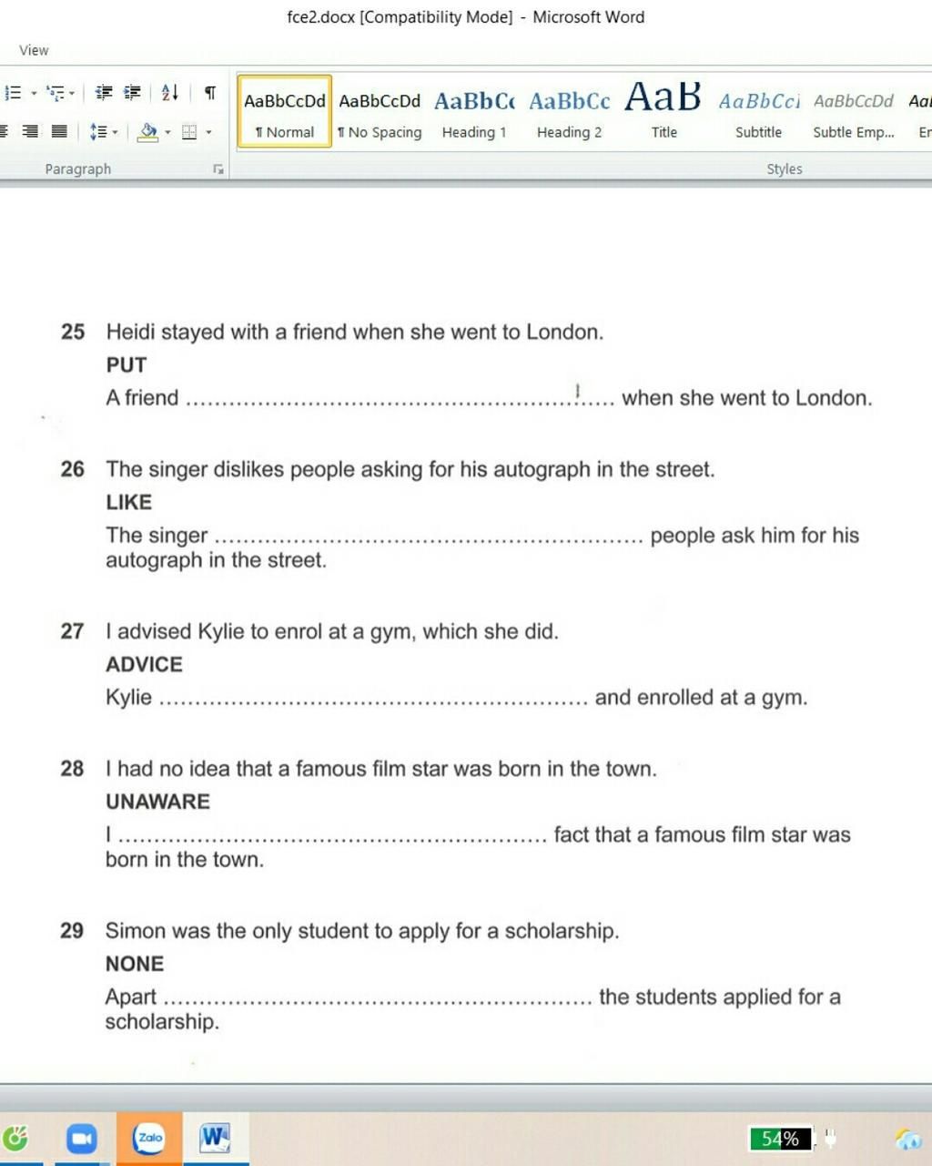Click question number 25
Viewport: 932px width, 1166px height.
pos(73,332)
